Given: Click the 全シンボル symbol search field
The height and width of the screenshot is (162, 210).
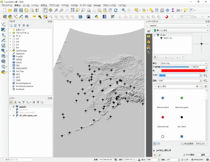Looking at the screenshot, I should 176,87.
